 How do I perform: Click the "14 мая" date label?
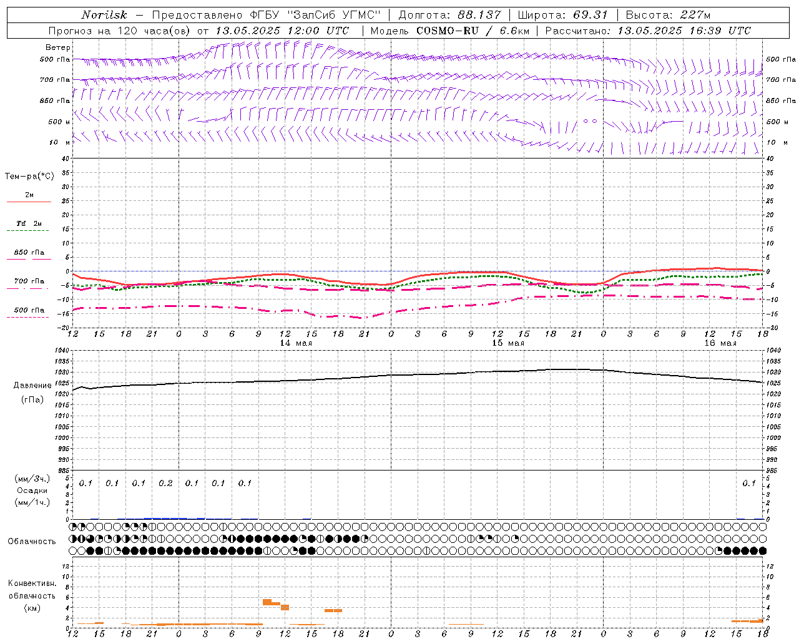click(x=296, y=343)
